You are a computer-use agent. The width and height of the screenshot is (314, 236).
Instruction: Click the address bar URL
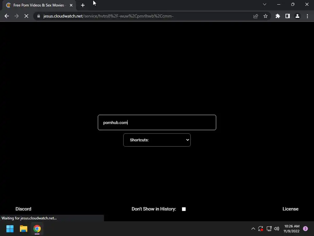pyautogui.click(x=108, y=16)
